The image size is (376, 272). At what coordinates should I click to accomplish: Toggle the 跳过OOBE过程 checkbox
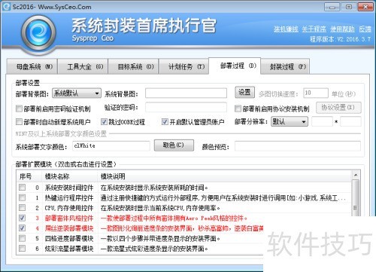[104, 122]
